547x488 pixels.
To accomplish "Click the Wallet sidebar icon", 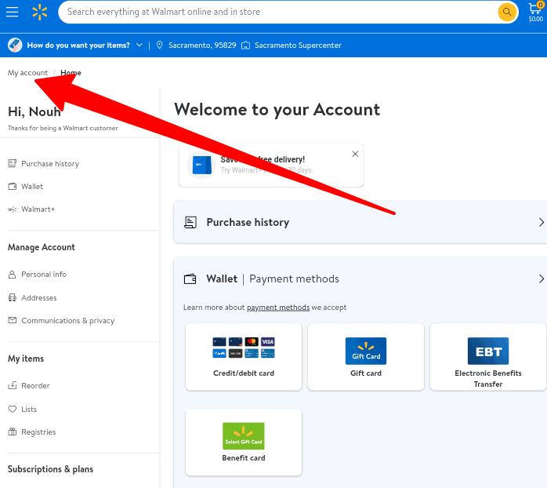I will tap(13, 187).
